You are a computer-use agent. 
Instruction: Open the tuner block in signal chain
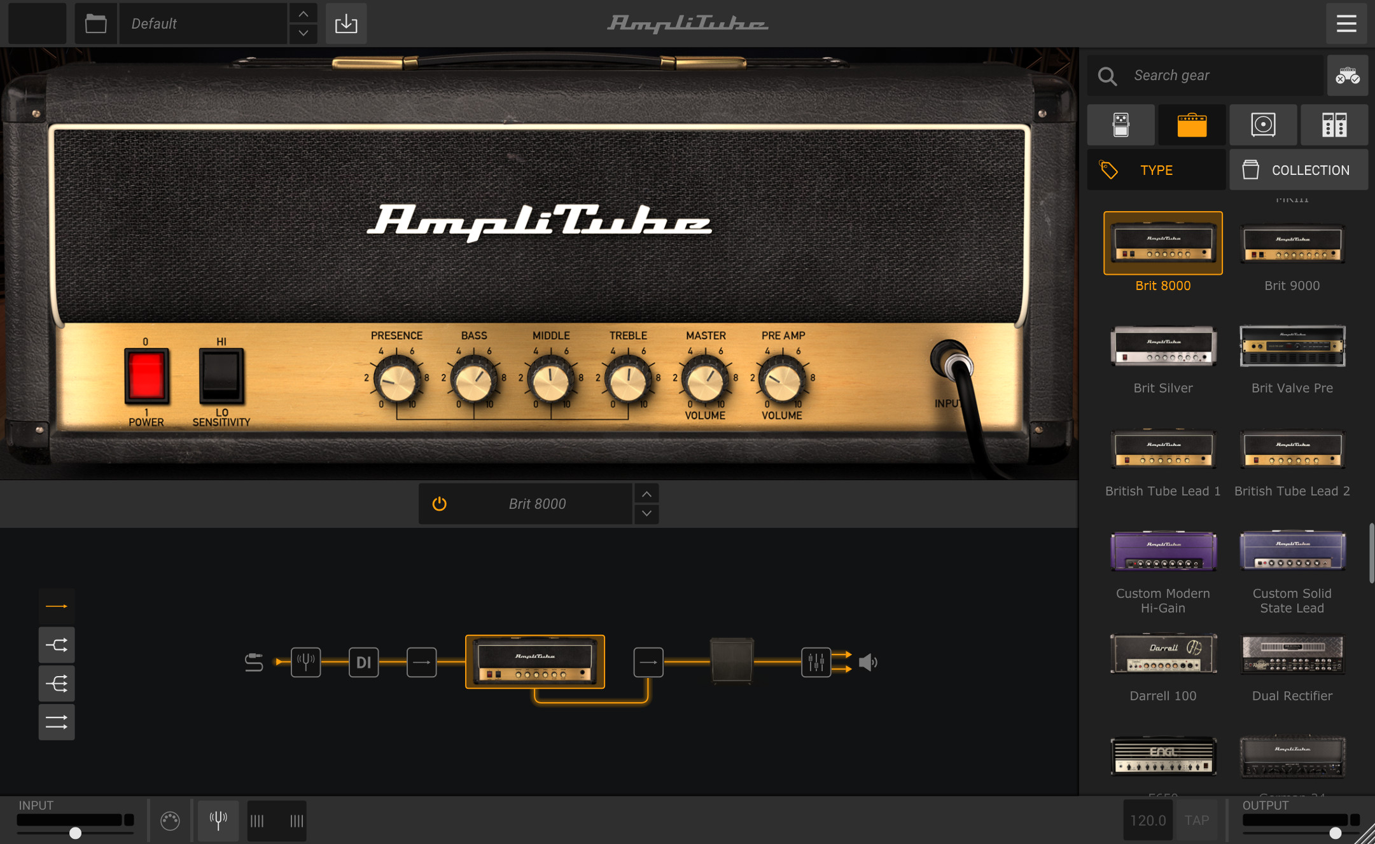click(x=306, y=662)
